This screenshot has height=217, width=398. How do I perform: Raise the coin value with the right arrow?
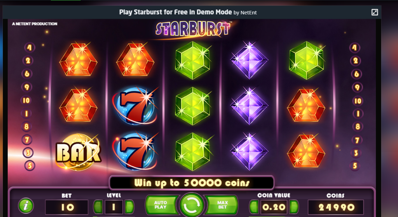click(x=294, y=207)
